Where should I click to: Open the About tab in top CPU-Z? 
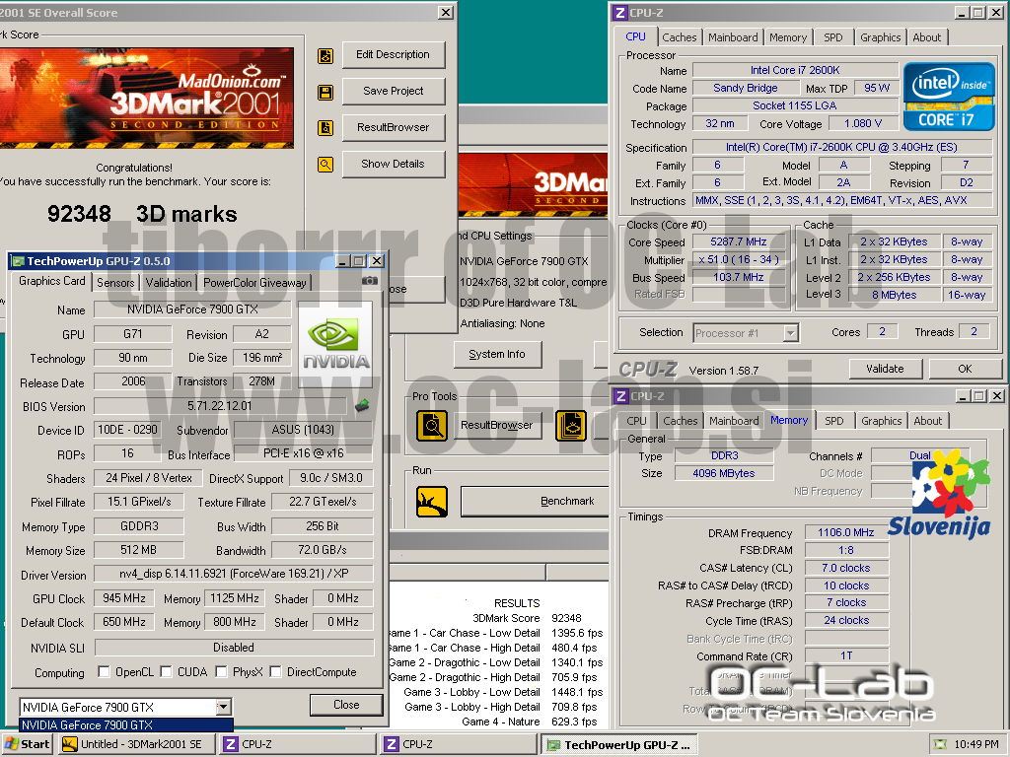click(x=927, y=37)
